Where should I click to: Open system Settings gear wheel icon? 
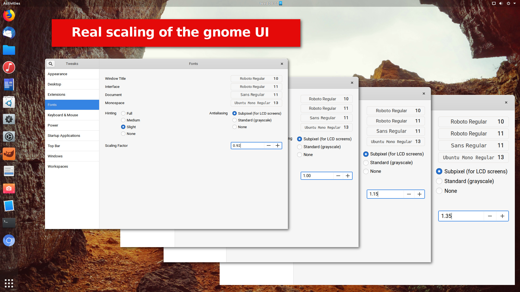pyautogui.click(x=9, y=137)
